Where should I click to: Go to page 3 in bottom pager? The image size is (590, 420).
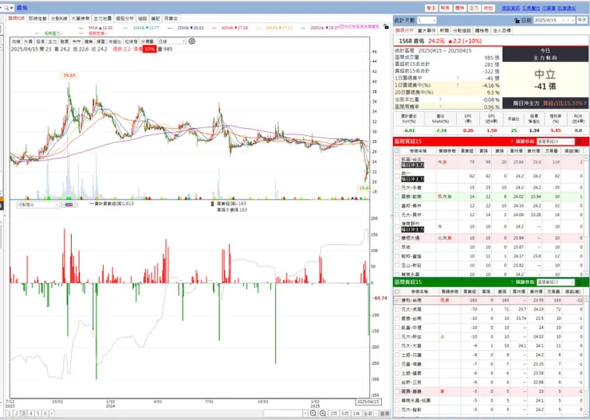coord(24,414)
